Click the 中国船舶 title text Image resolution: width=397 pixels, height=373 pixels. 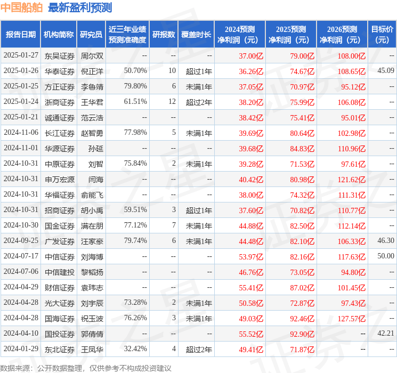(21, 7)
